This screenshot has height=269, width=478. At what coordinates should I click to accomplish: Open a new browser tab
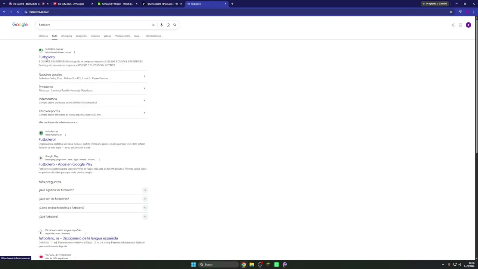pos(232,4)
